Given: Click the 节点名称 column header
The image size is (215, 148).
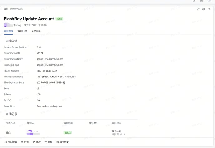Looking at the screenshot, I should 10,123.
